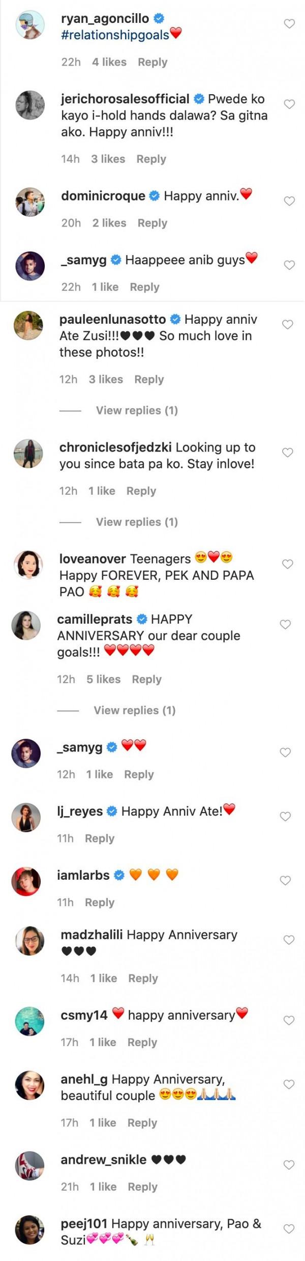Image resolution: width=305 pixels, height=1261 pixels.
Task: Like ryan_agoncillo's #relationshipgoals comment
Action: pos(289,24)
